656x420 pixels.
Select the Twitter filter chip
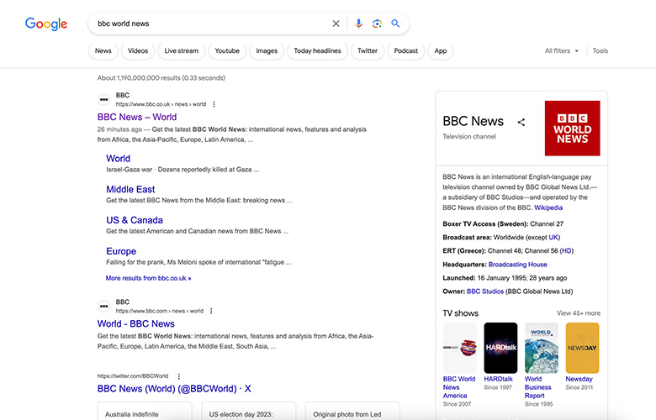368,51
